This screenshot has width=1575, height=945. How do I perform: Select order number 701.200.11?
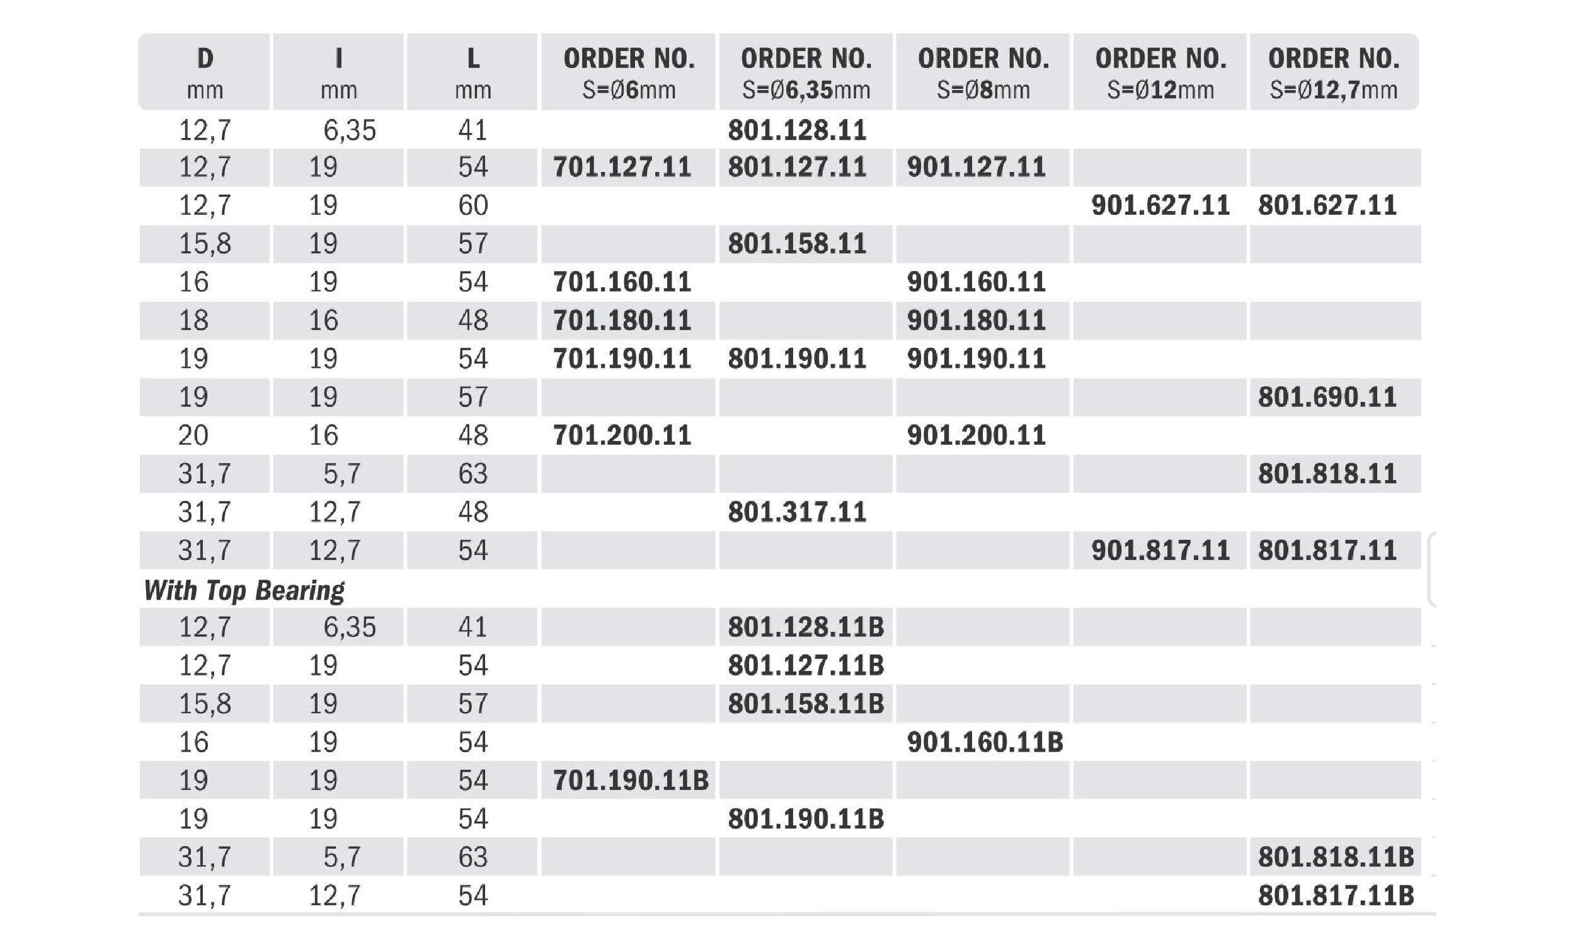(622, 435)
